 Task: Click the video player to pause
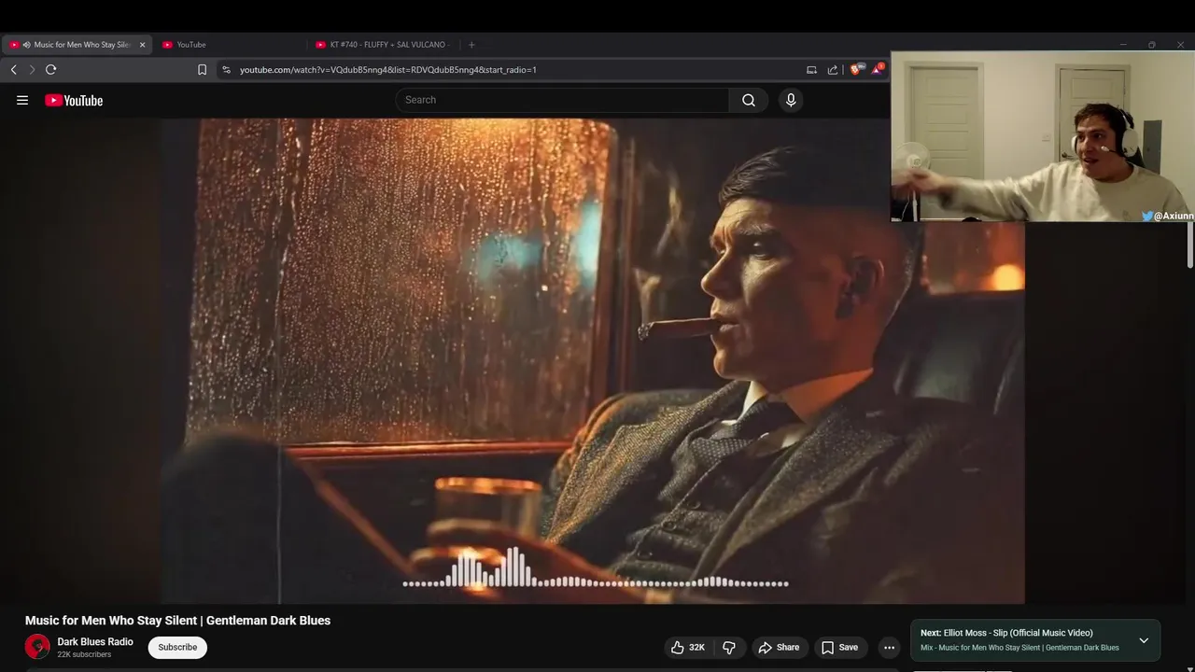592,360
